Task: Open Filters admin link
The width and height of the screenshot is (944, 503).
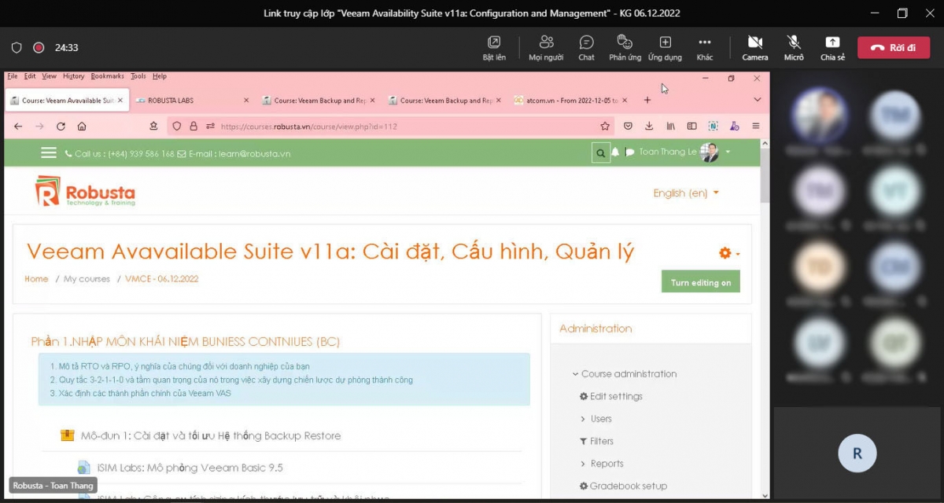Action: 597,441
